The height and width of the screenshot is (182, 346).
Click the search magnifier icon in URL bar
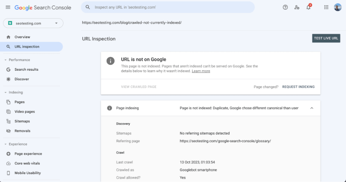click(87, 7)
